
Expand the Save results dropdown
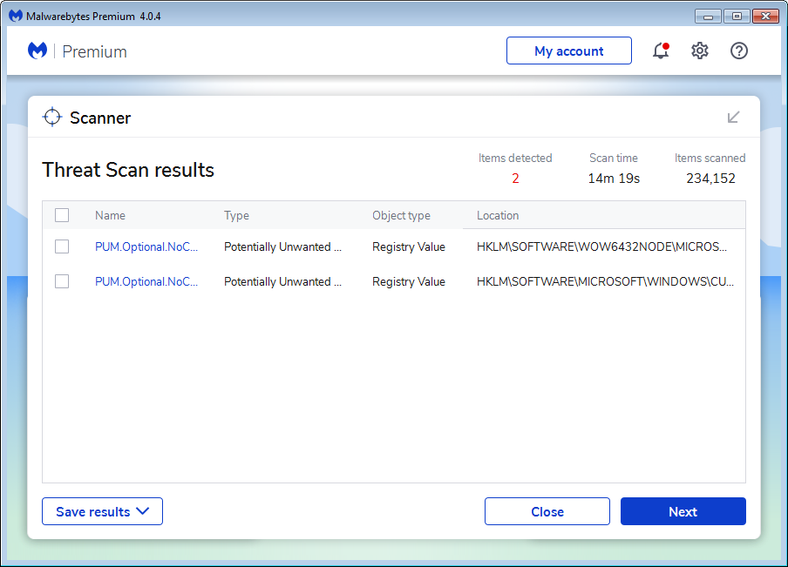pyautogui.click(x=102, y=512)
